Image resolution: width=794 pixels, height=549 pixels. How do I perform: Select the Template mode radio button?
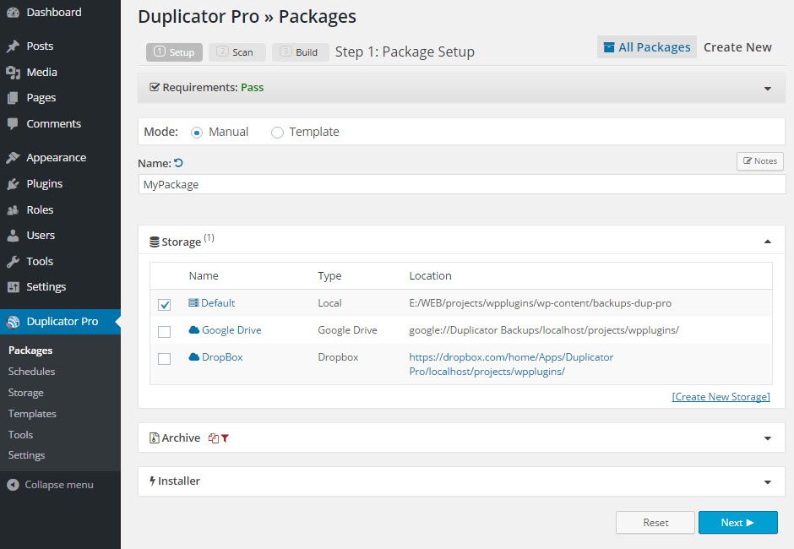tap(276, 132)
